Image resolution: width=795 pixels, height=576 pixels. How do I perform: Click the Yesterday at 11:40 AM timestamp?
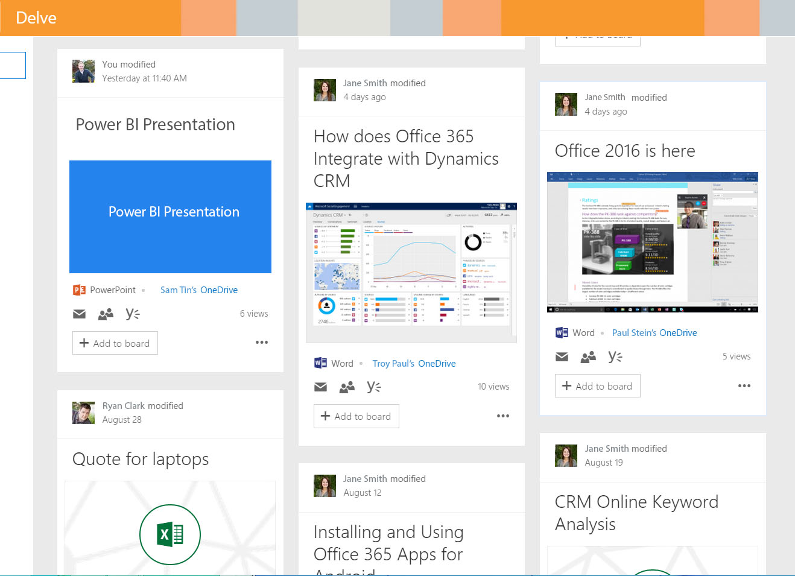point(145,78)
